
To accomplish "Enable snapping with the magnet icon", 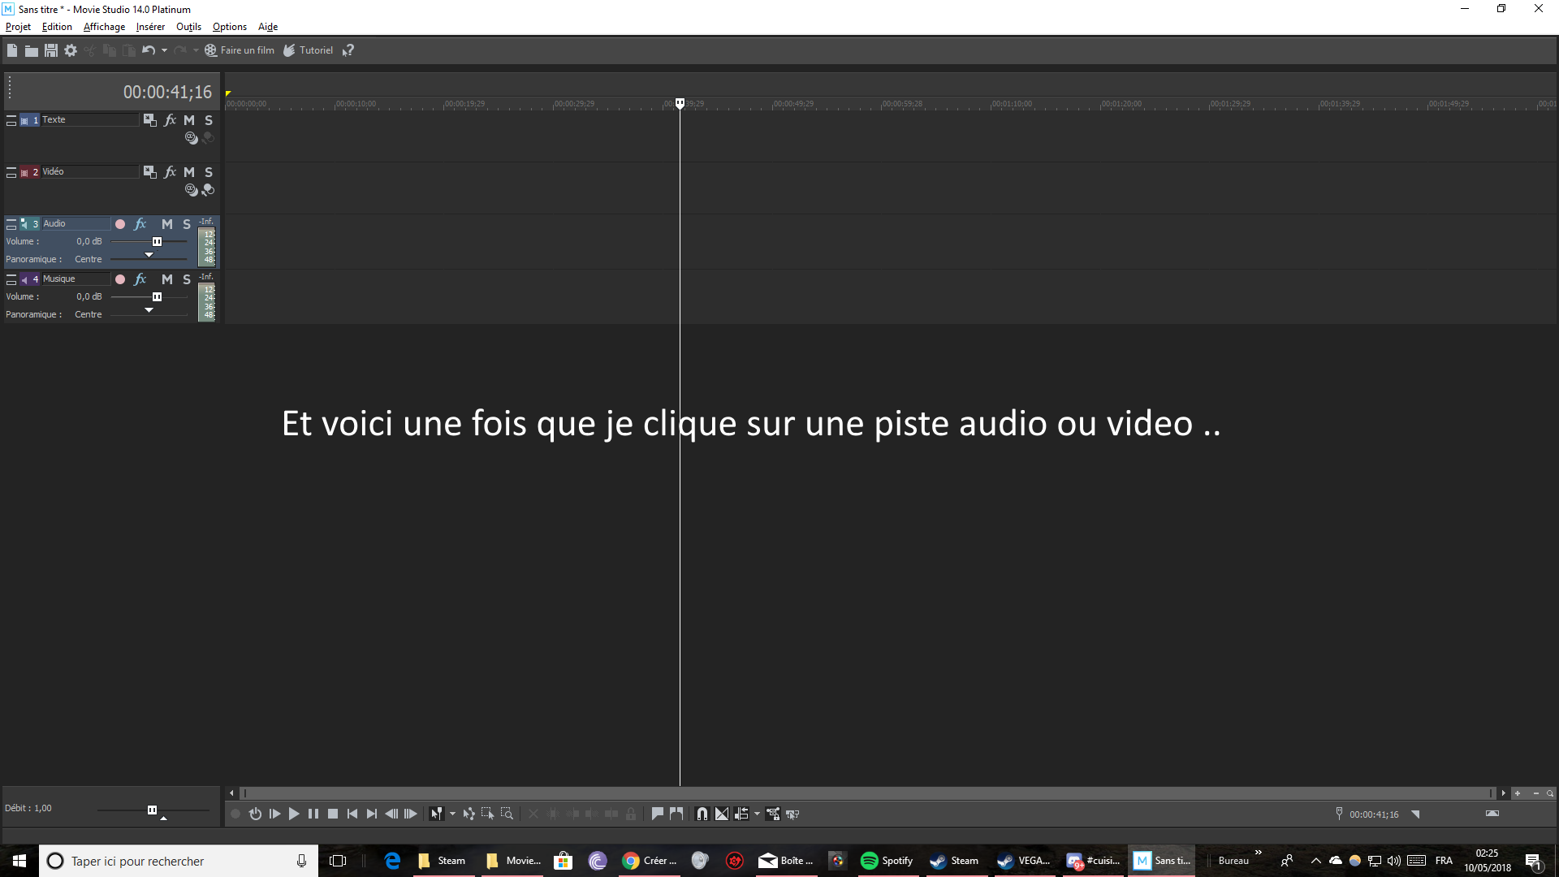I will [x=702, y=814].
